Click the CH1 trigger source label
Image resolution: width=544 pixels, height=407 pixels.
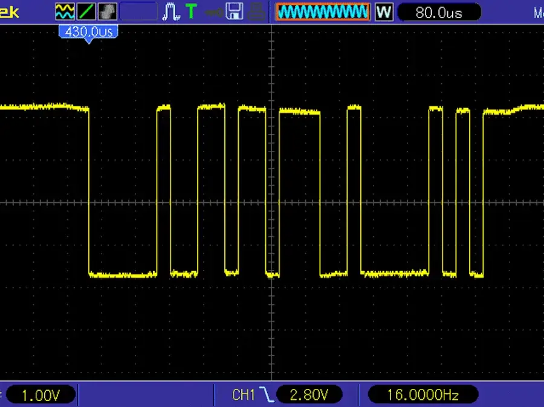coord(243,395)
